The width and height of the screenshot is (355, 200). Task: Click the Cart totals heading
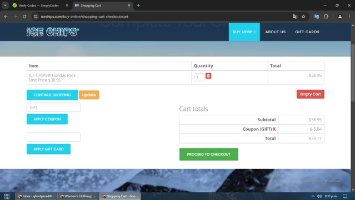(193, 109)
